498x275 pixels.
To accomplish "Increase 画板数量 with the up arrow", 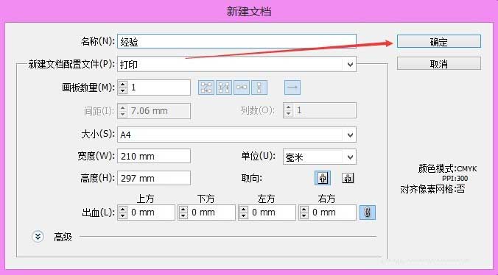I will [x=122, y=84].
